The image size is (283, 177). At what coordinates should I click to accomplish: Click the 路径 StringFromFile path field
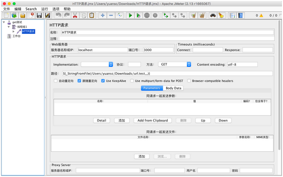coord(167,73)
